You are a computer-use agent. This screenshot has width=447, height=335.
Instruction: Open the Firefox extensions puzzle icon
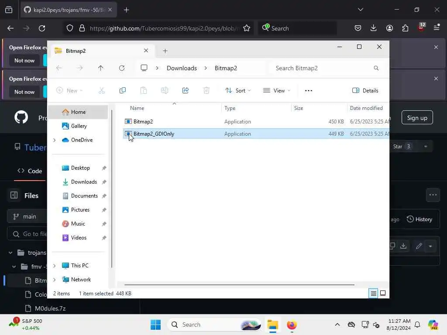click(405, 28)
